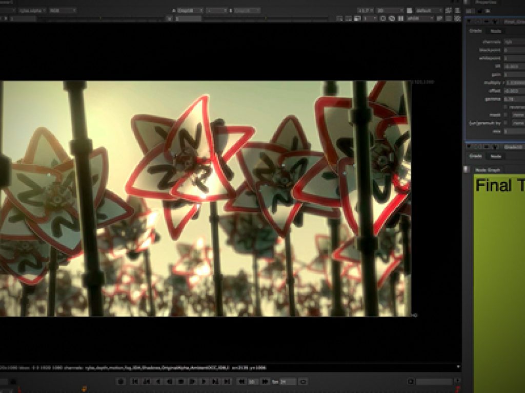This screenshot has width=525, height=393.
Task: Toggle the reverse checkbox in Grade properties
Action: pyautogui.click(x=506, y=107)
